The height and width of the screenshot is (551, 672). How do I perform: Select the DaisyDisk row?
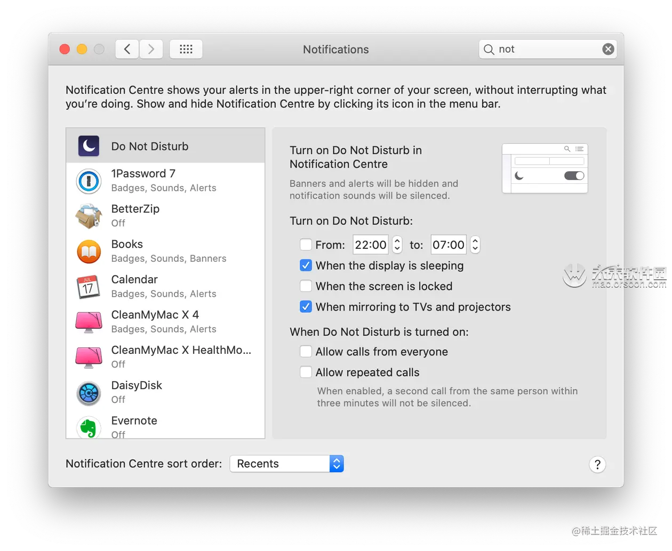click(165, 392)
